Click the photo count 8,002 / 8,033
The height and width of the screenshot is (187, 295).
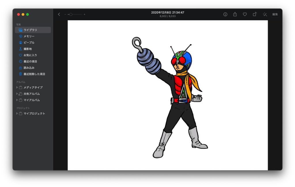168,16
